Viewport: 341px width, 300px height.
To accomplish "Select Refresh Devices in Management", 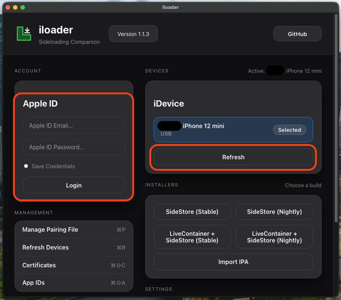I will click(74, 247).
